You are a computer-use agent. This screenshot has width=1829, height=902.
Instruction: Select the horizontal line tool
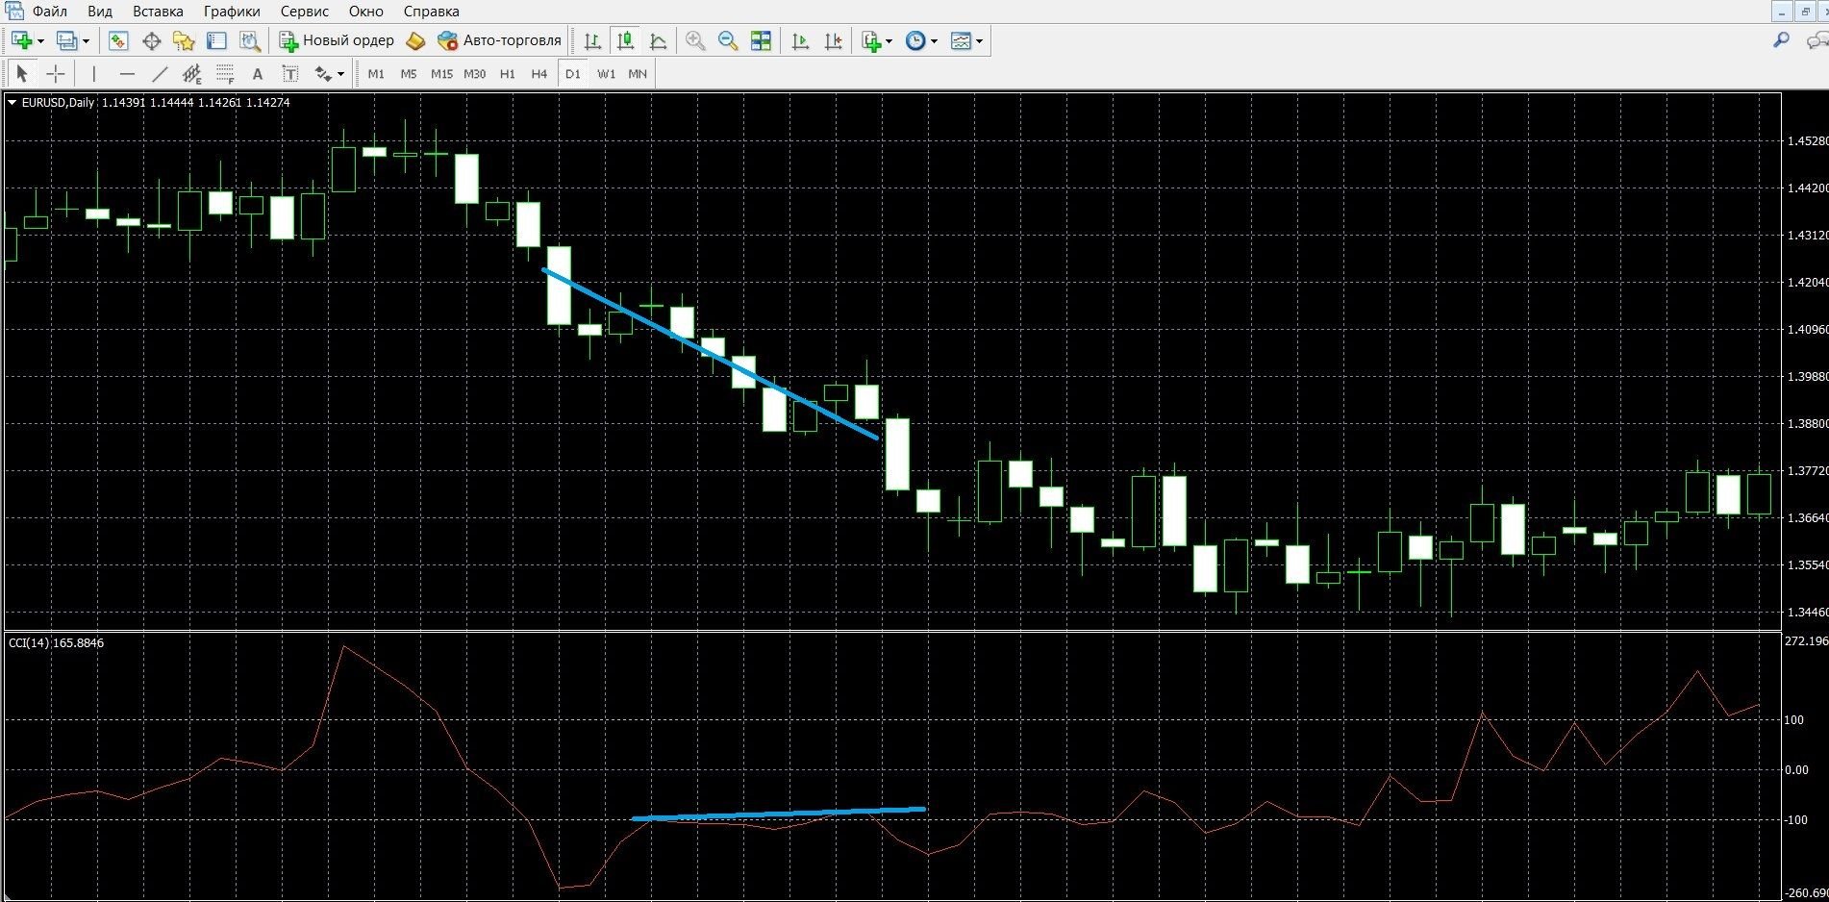point(127,73)
